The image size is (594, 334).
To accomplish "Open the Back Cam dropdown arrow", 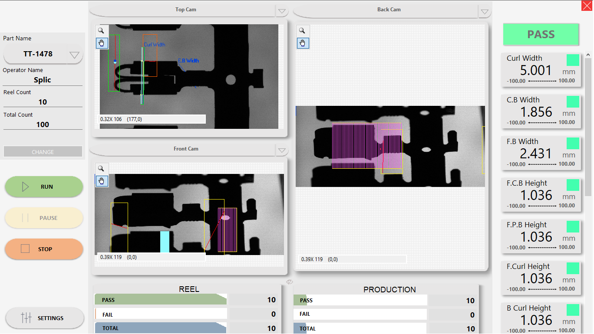I will (x=485, y=12).
